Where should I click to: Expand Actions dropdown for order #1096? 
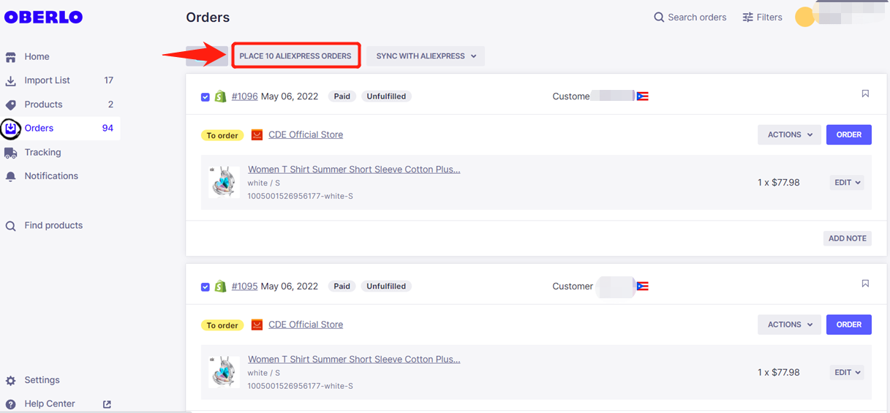pos(790,134)
